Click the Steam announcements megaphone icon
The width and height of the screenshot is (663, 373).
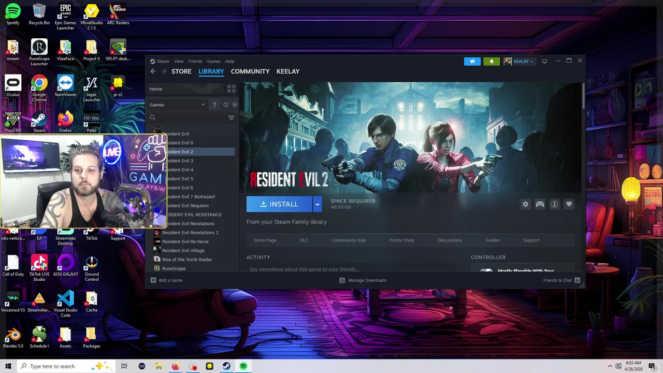pos(472,61)
